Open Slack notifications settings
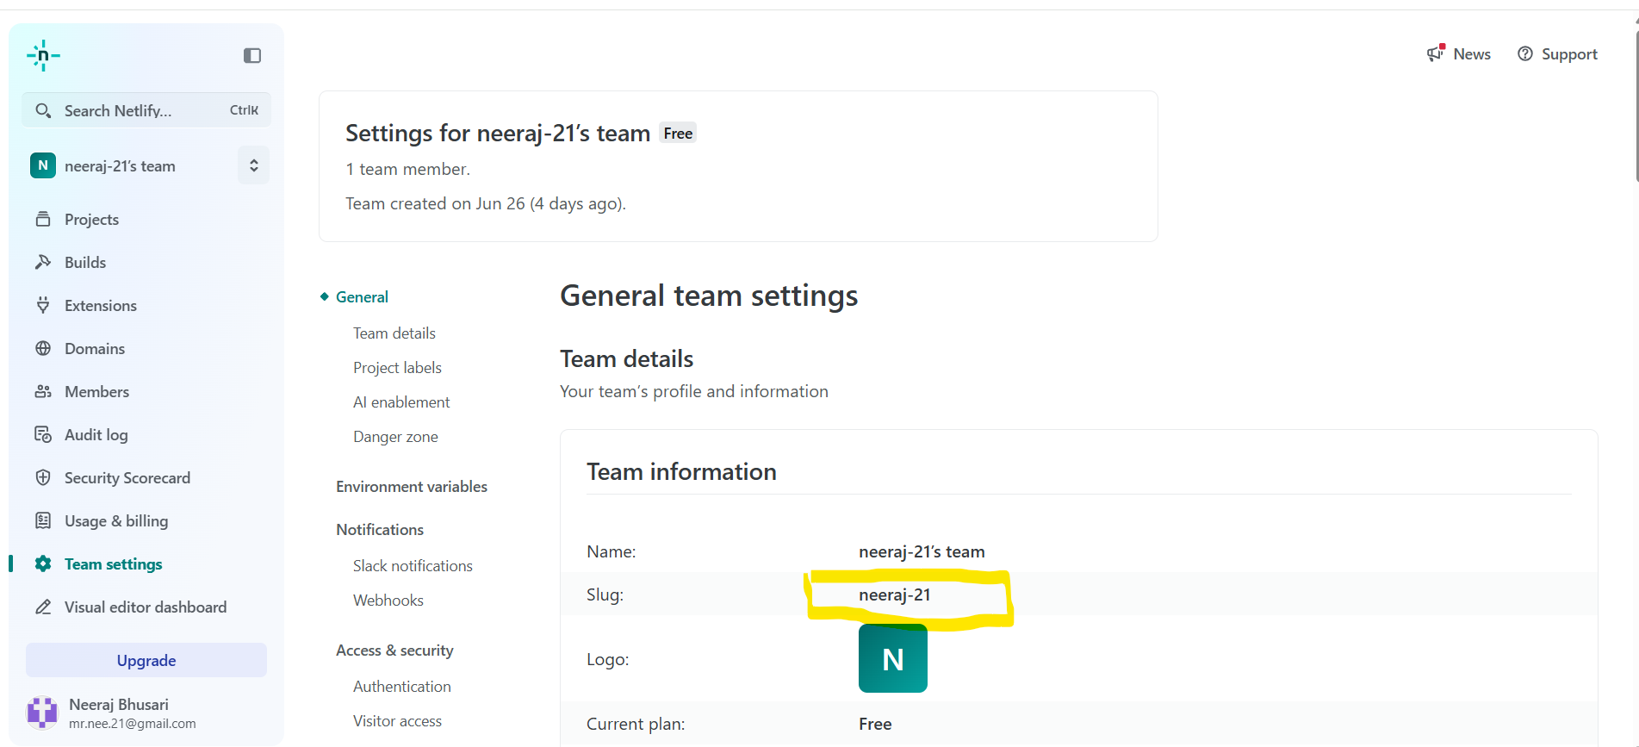 tap(413, 565)
